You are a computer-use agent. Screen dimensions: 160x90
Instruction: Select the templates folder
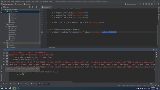[x=10, y=41]
